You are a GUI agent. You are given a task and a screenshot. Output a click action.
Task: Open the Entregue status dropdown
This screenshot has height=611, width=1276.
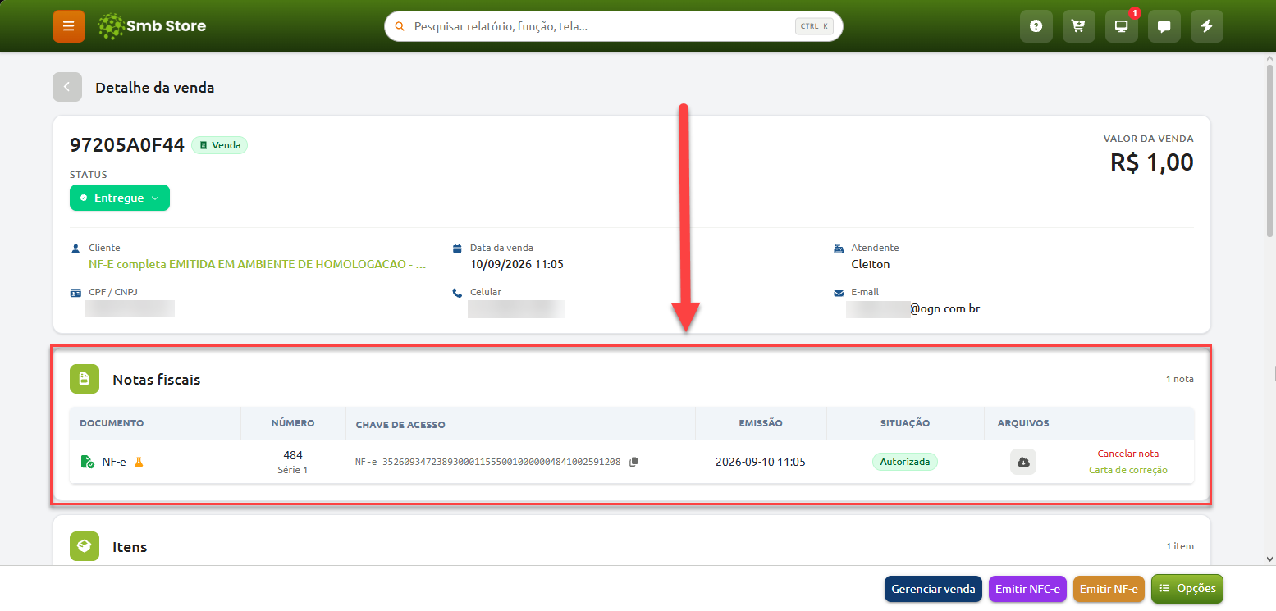pyautogui.click(x=120, y=198)
